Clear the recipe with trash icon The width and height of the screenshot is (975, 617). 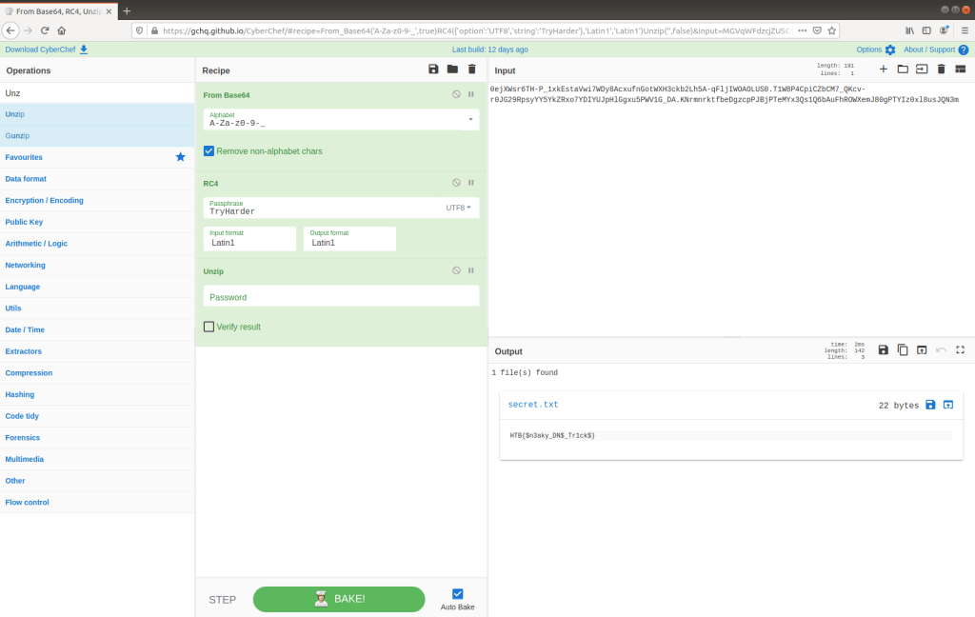pyautogui.click(x=471, y=70)
